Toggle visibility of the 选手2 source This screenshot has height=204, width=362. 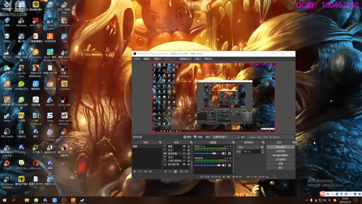coord(184,157)
